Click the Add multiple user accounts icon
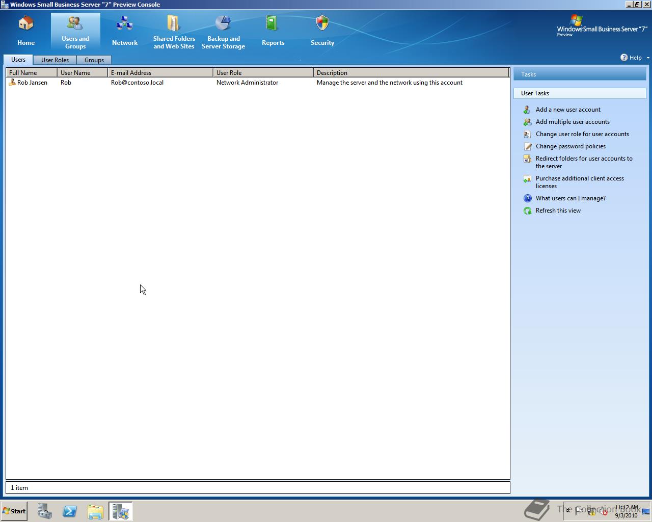The width and height of the screenshot is (652, 522). (x=528, y=122)
